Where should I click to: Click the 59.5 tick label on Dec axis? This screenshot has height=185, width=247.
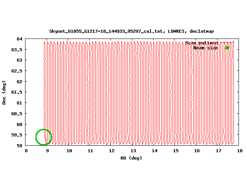(x=17, y=135)
